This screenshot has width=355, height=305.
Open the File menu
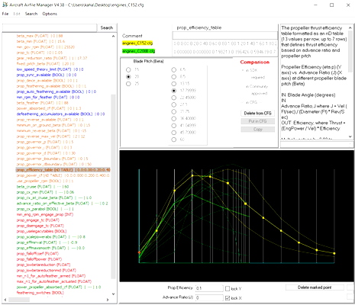pyautogui.click(x=5, y=14)
